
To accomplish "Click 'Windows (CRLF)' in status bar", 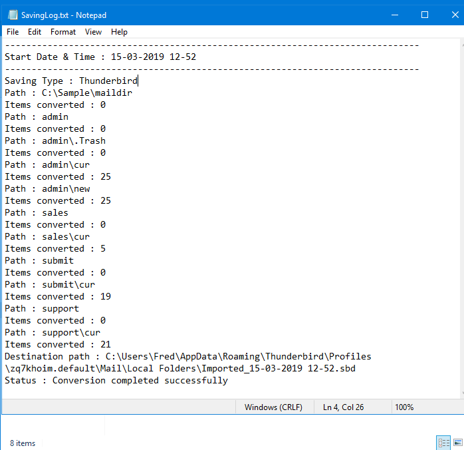I will coord(273,407).
